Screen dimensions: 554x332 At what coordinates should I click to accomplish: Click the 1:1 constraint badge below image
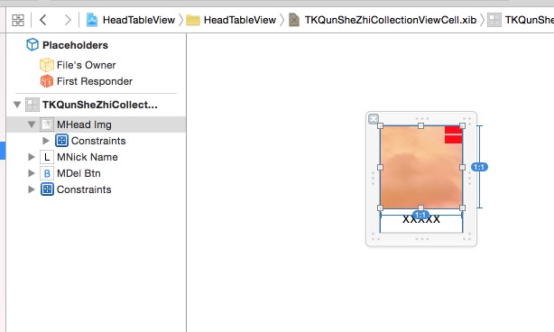pyautogui.click(x=420, y=215)
